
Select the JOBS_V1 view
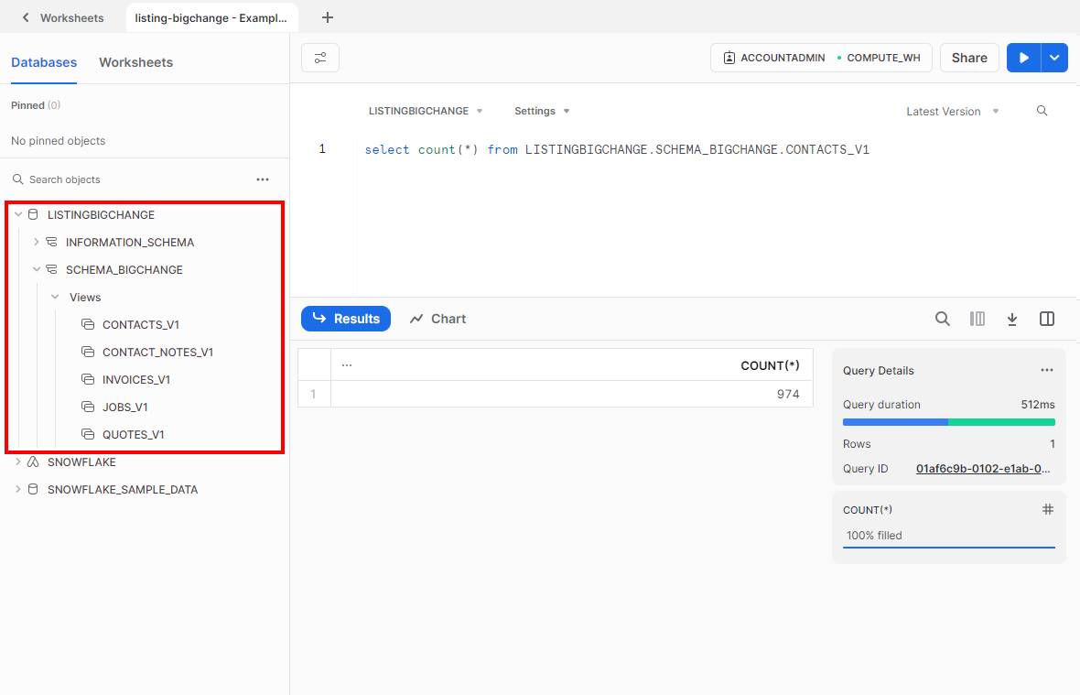click(125, 407)
